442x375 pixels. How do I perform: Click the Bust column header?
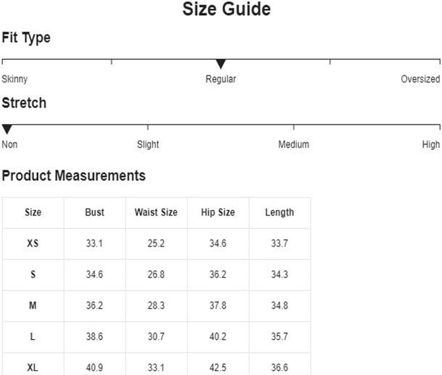(95, 212)
